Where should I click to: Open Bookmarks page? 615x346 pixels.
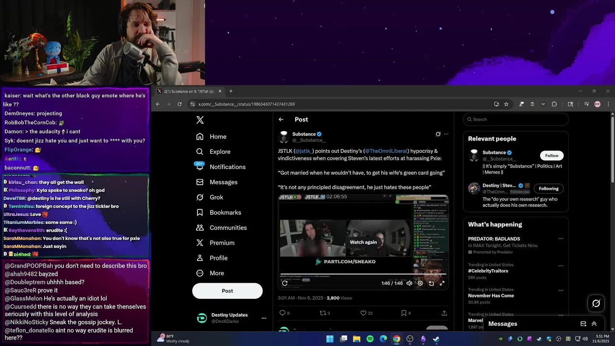click(x=219, y=212)
